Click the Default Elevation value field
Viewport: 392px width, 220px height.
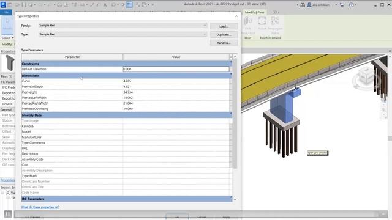(x=176, y=69)
